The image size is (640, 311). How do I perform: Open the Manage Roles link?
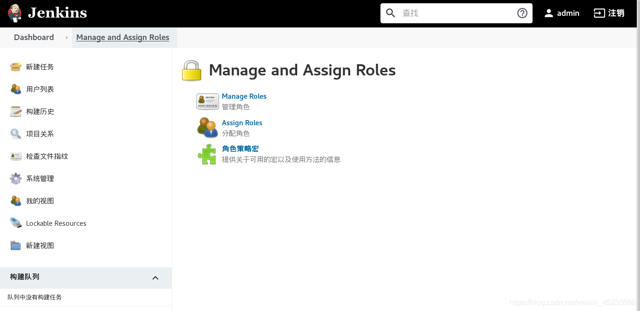tap(244, 96)
